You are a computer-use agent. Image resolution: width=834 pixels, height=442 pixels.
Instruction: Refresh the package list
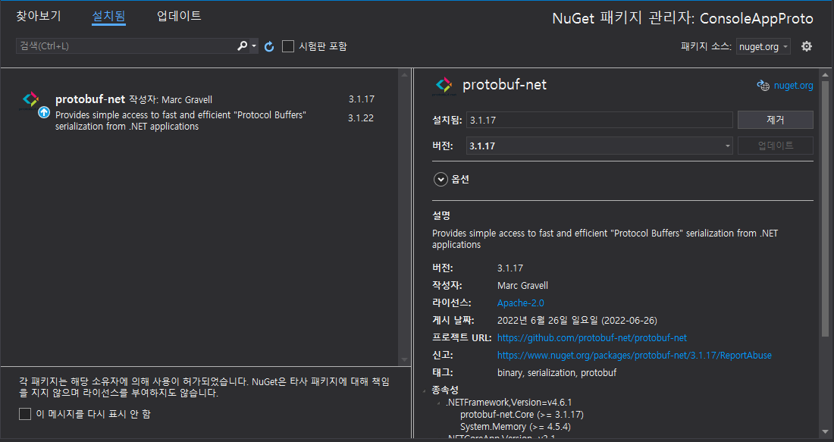click(x=269, y=46)
